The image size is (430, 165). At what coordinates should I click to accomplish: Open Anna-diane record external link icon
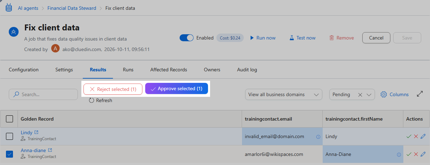click(x=50, y=150)
